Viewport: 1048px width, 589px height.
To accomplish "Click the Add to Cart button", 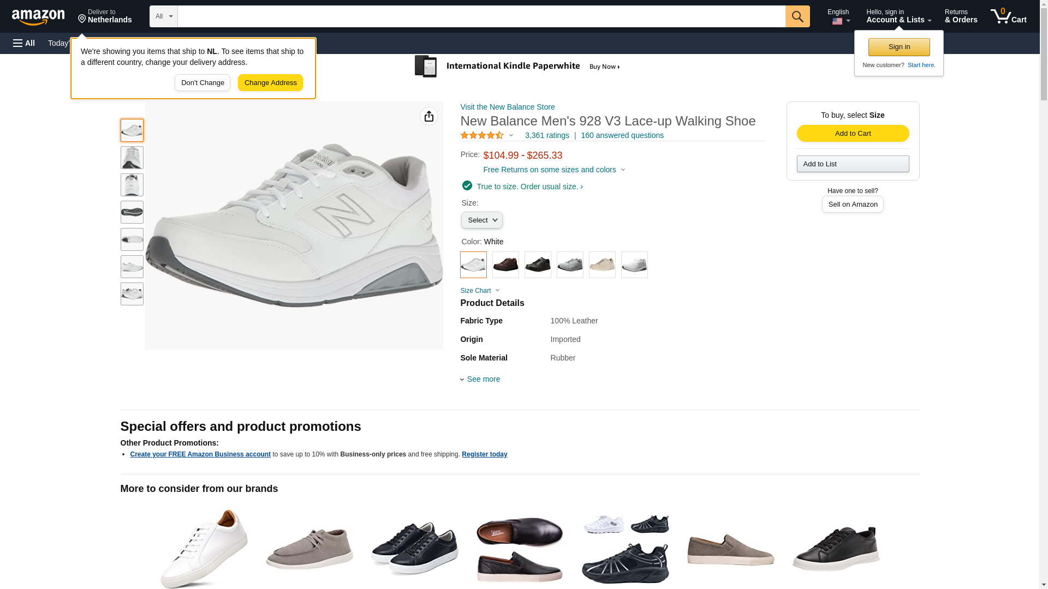I will pos(853,134).
